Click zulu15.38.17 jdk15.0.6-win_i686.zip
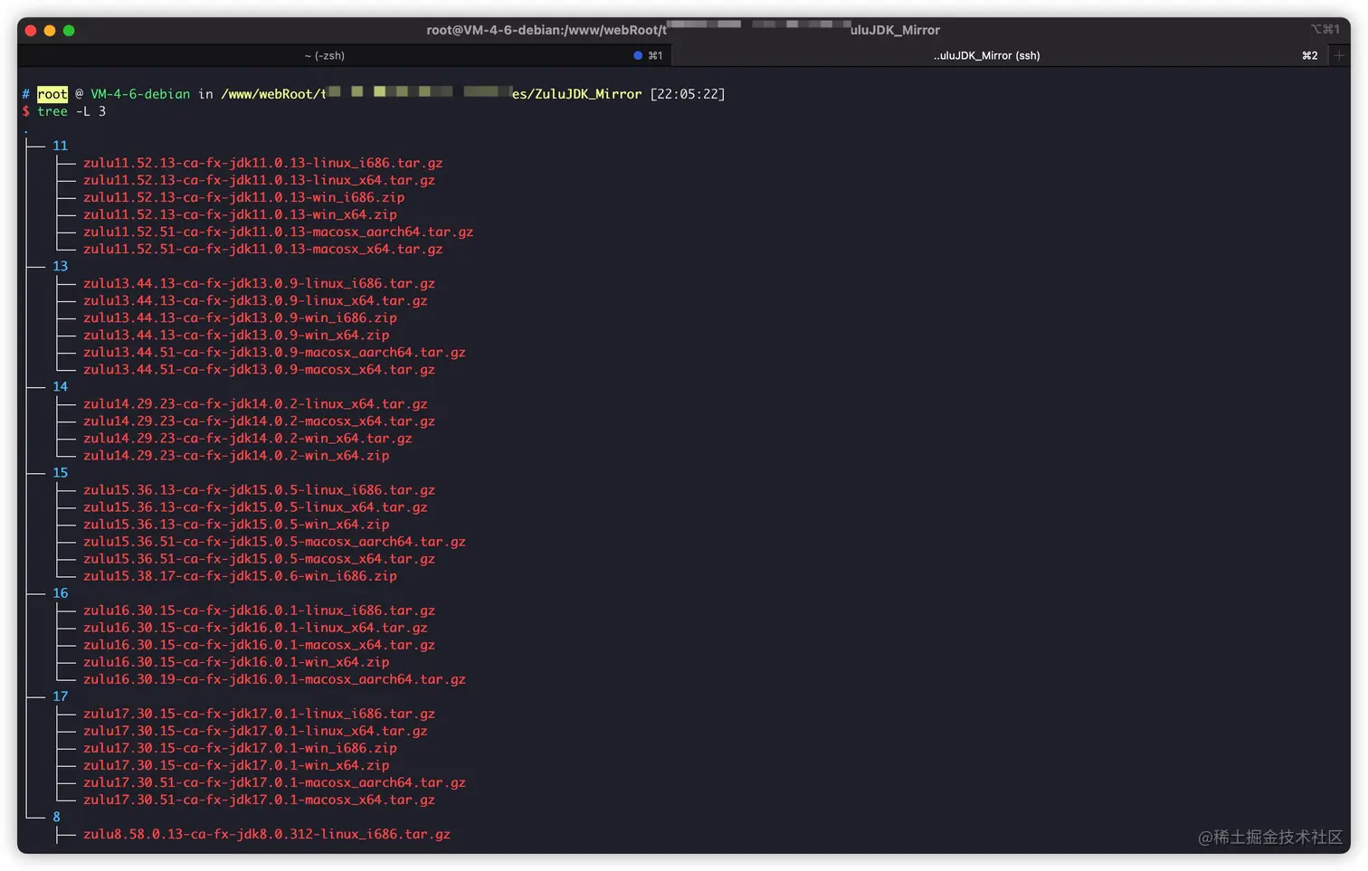Viewport: 1368px width, 871px height. pos(240,575)
